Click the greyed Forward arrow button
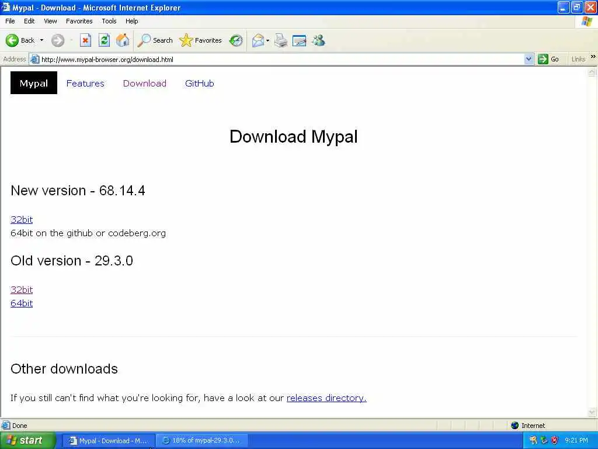This screenshot has width=598, height=449. [x=58, y=40]
